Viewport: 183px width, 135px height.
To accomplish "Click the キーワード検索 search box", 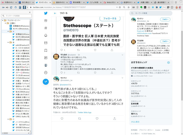I will click(151, 13).
